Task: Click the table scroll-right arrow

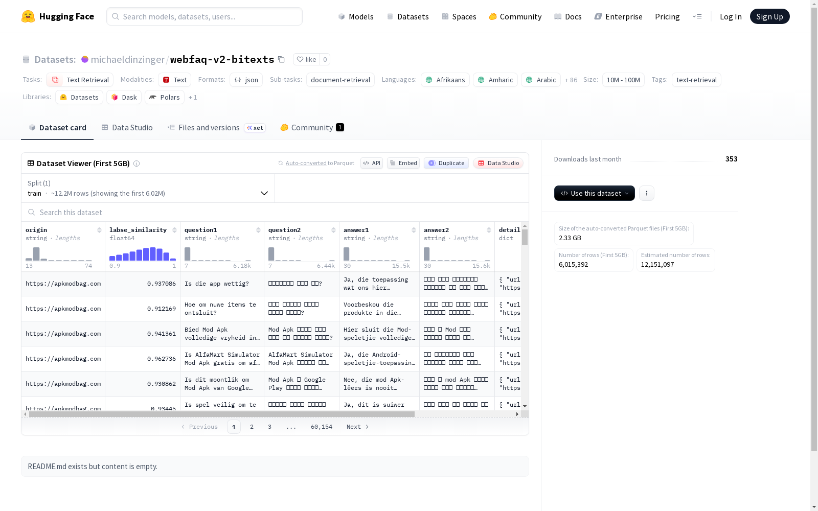Action: pos(517,414)
